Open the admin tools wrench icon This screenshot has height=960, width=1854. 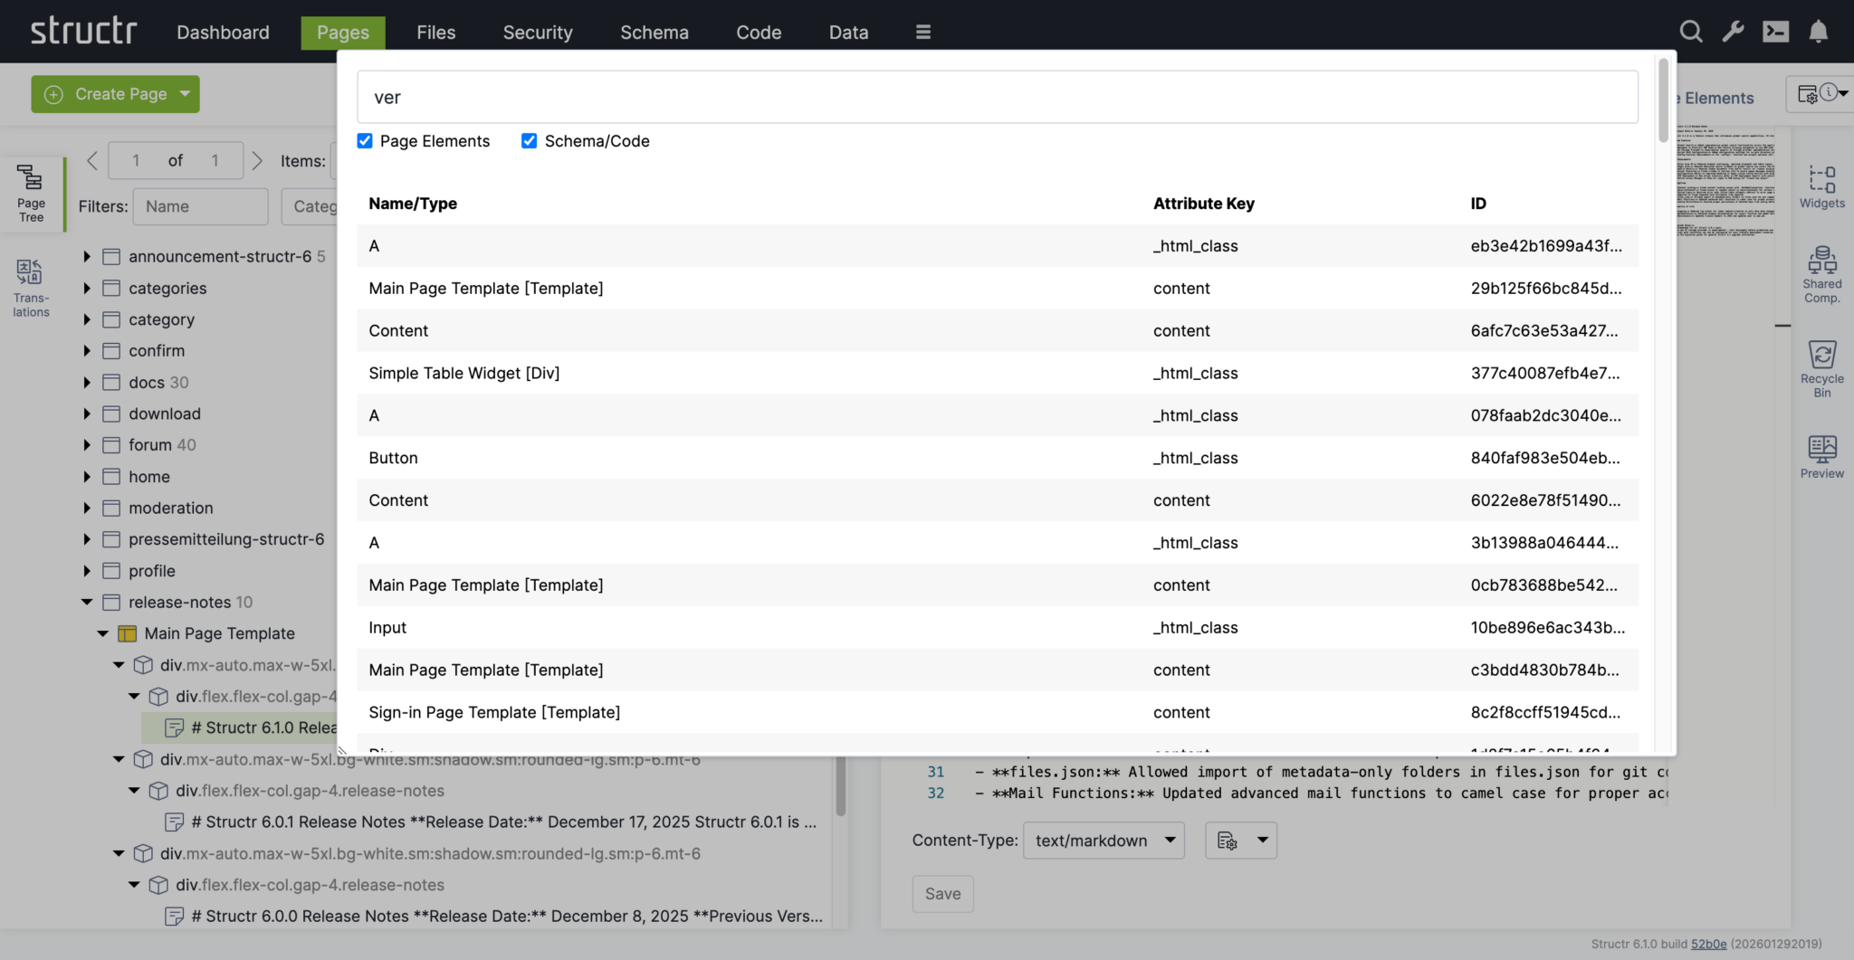tap(1734, 32)
